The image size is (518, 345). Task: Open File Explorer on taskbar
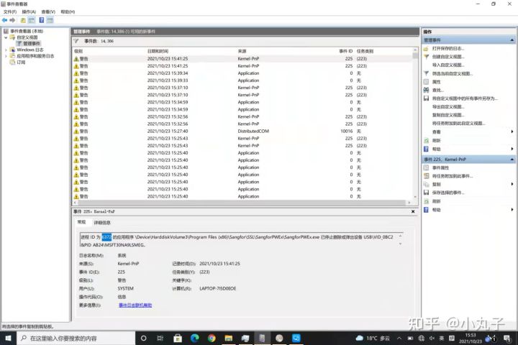pyautogui.click(x=228, y=338)
